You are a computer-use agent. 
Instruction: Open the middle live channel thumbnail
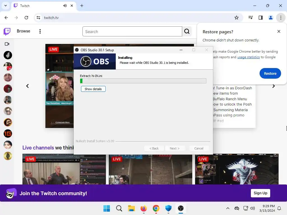(151, 169)
